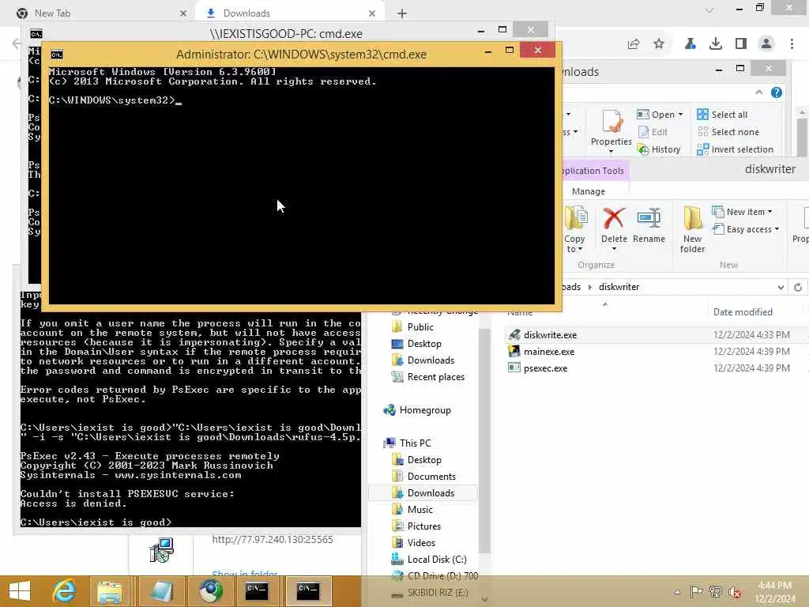809x607 pixels.
Task: Select Music in navigation pane
Action: pyautogui.click(x=420, y=510)
